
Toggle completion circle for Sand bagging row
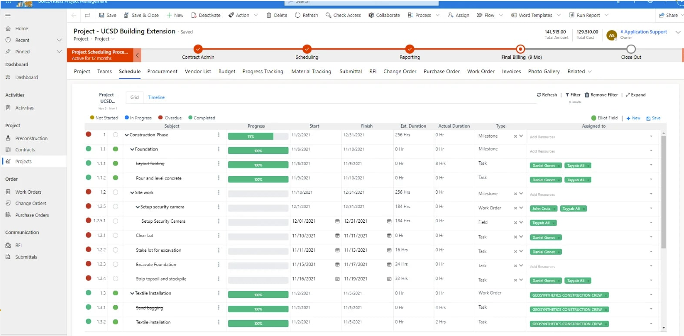pos(116,307)
